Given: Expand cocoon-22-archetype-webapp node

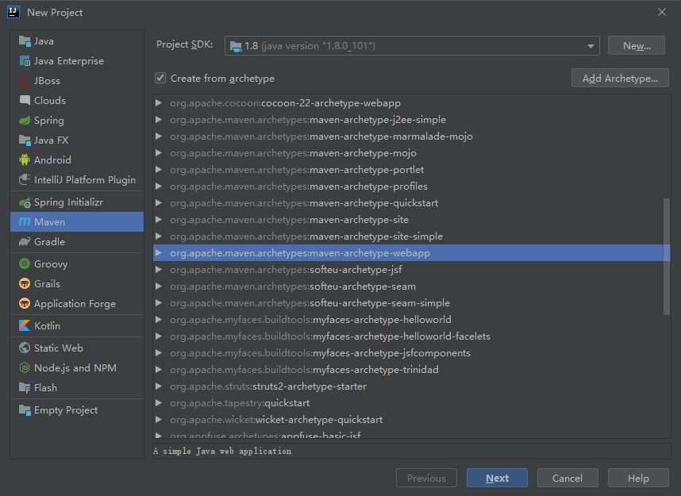Looking at the screenshot, I should click(x=159, y=103).
